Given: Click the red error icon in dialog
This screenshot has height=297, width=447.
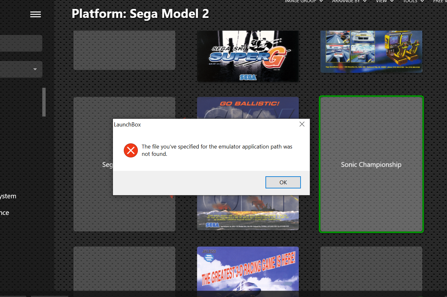Looking at the screenshot, I should [x=131, y=150].
